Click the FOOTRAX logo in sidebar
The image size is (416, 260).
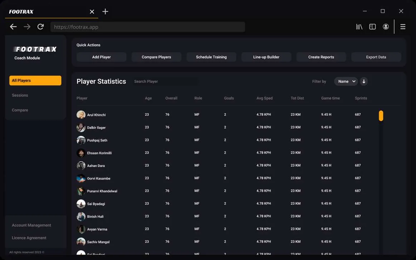[x=35, y=49]
